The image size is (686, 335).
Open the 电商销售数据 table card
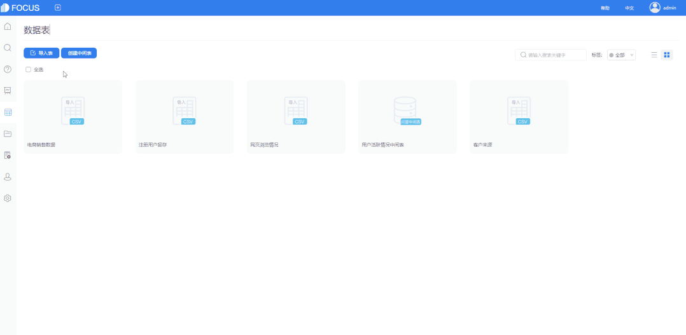[73, 117]
